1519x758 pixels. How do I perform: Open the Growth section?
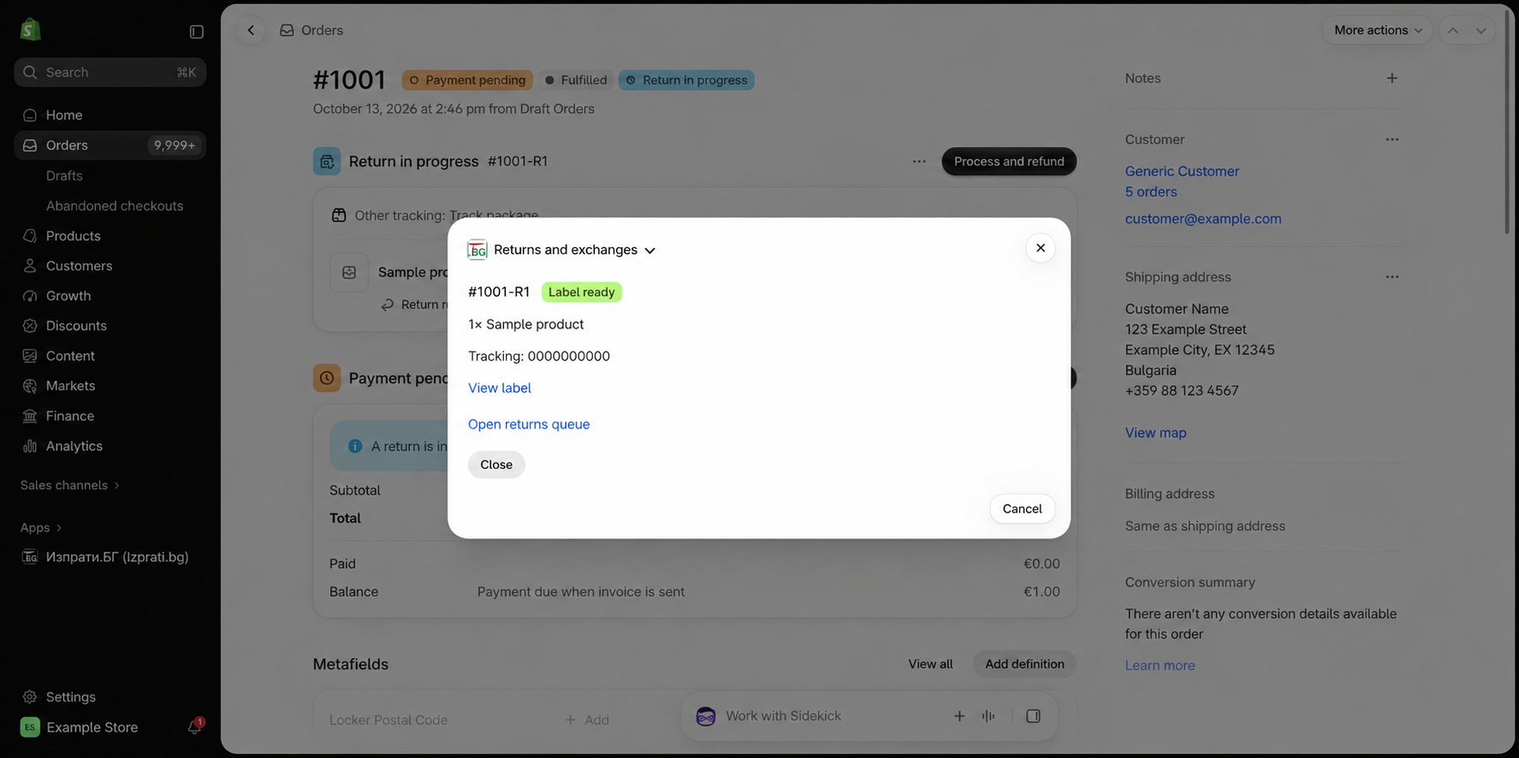point(110,296)
